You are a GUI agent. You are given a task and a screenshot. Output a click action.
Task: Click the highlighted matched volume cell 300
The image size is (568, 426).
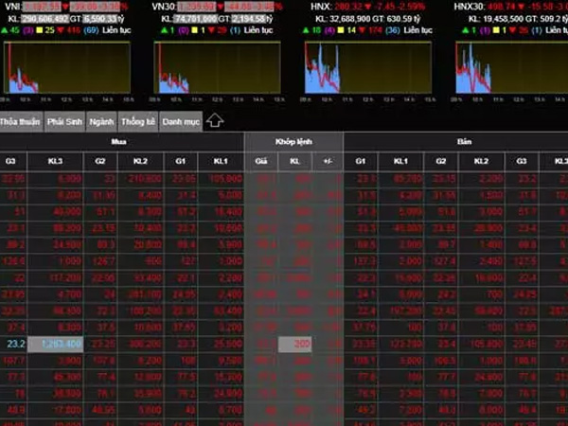point(294,344)
